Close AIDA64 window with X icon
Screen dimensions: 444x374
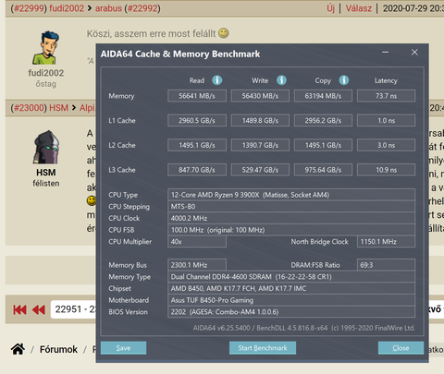pos(414,53)
